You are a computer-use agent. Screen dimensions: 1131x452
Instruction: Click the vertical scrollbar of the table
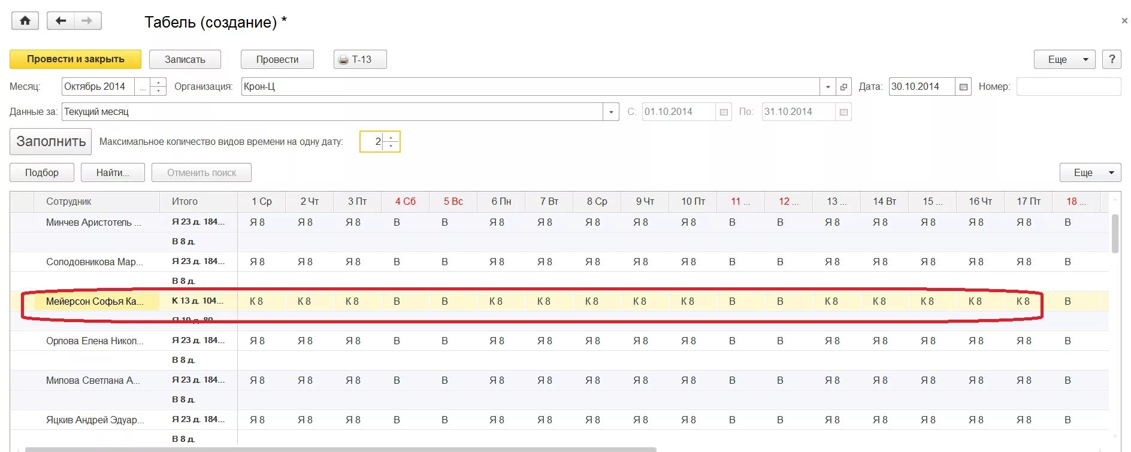tap(1115, 233)
